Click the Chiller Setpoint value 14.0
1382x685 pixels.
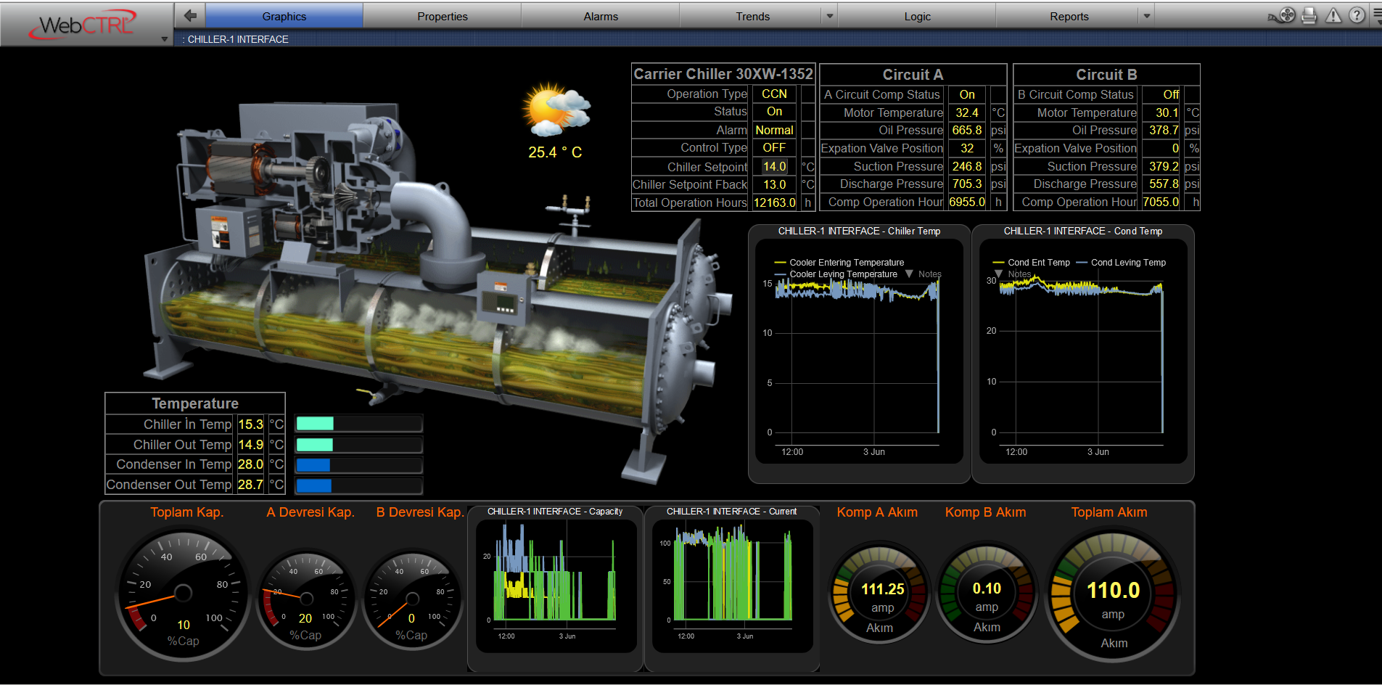coord(774,166)
